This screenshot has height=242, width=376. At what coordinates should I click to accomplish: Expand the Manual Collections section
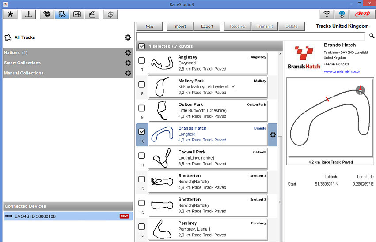(x=68, y=73)
